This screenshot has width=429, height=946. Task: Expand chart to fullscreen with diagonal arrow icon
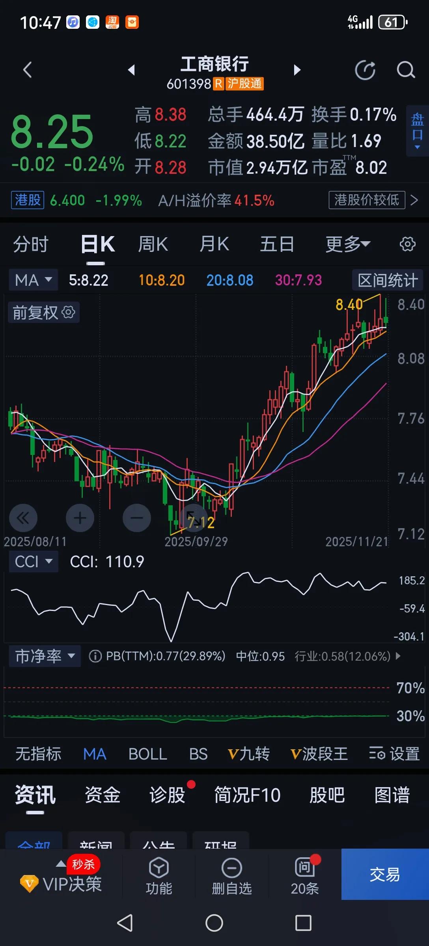click(x=193, y=518)
